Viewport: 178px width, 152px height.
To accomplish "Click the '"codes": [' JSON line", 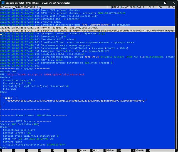I will (x=10, y=98).
